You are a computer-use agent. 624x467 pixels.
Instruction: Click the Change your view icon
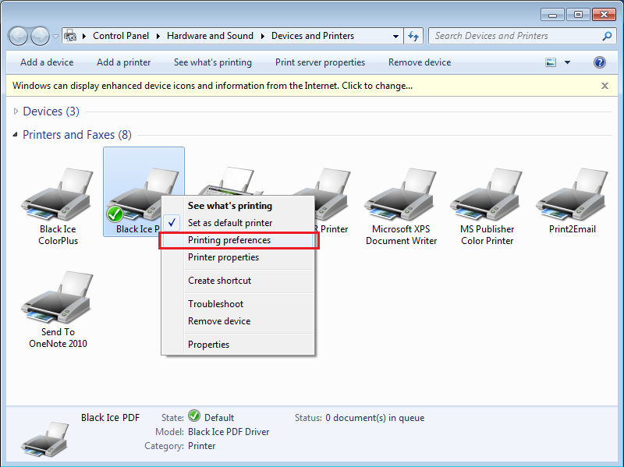pos(551,62)
